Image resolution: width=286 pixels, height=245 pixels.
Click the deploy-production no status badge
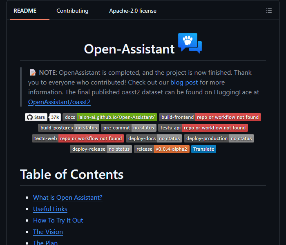[x=219, y=138]
